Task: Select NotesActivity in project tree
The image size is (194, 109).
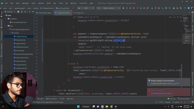Action: point(21,40)
